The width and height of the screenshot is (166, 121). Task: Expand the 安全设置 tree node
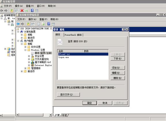point(29,56)
